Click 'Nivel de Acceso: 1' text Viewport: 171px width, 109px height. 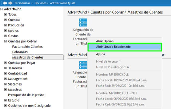point(108,61)
